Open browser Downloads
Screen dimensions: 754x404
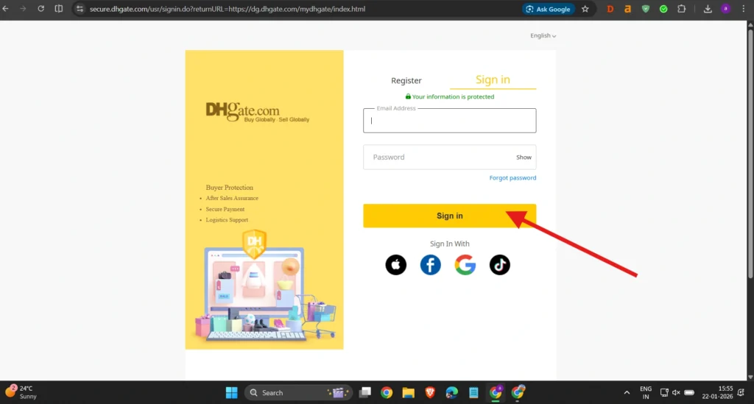(708, 9)
